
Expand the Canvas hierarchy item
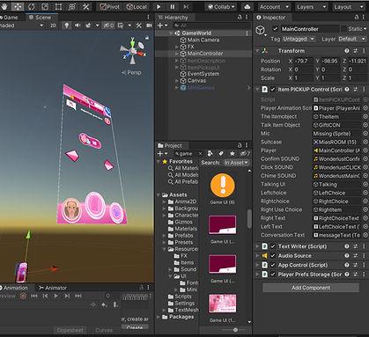(x=177, y=81)
